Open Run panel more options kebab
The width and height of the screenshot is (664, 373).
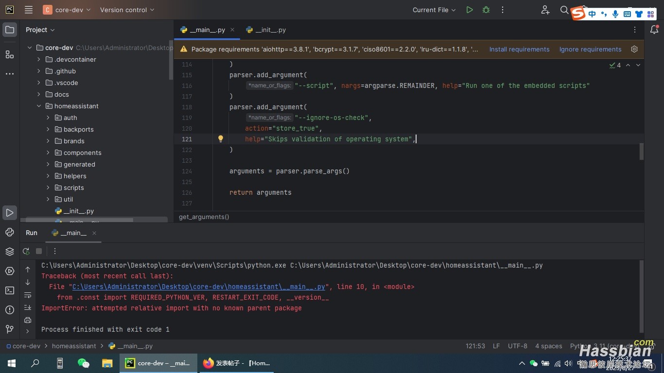pos(55,251)
